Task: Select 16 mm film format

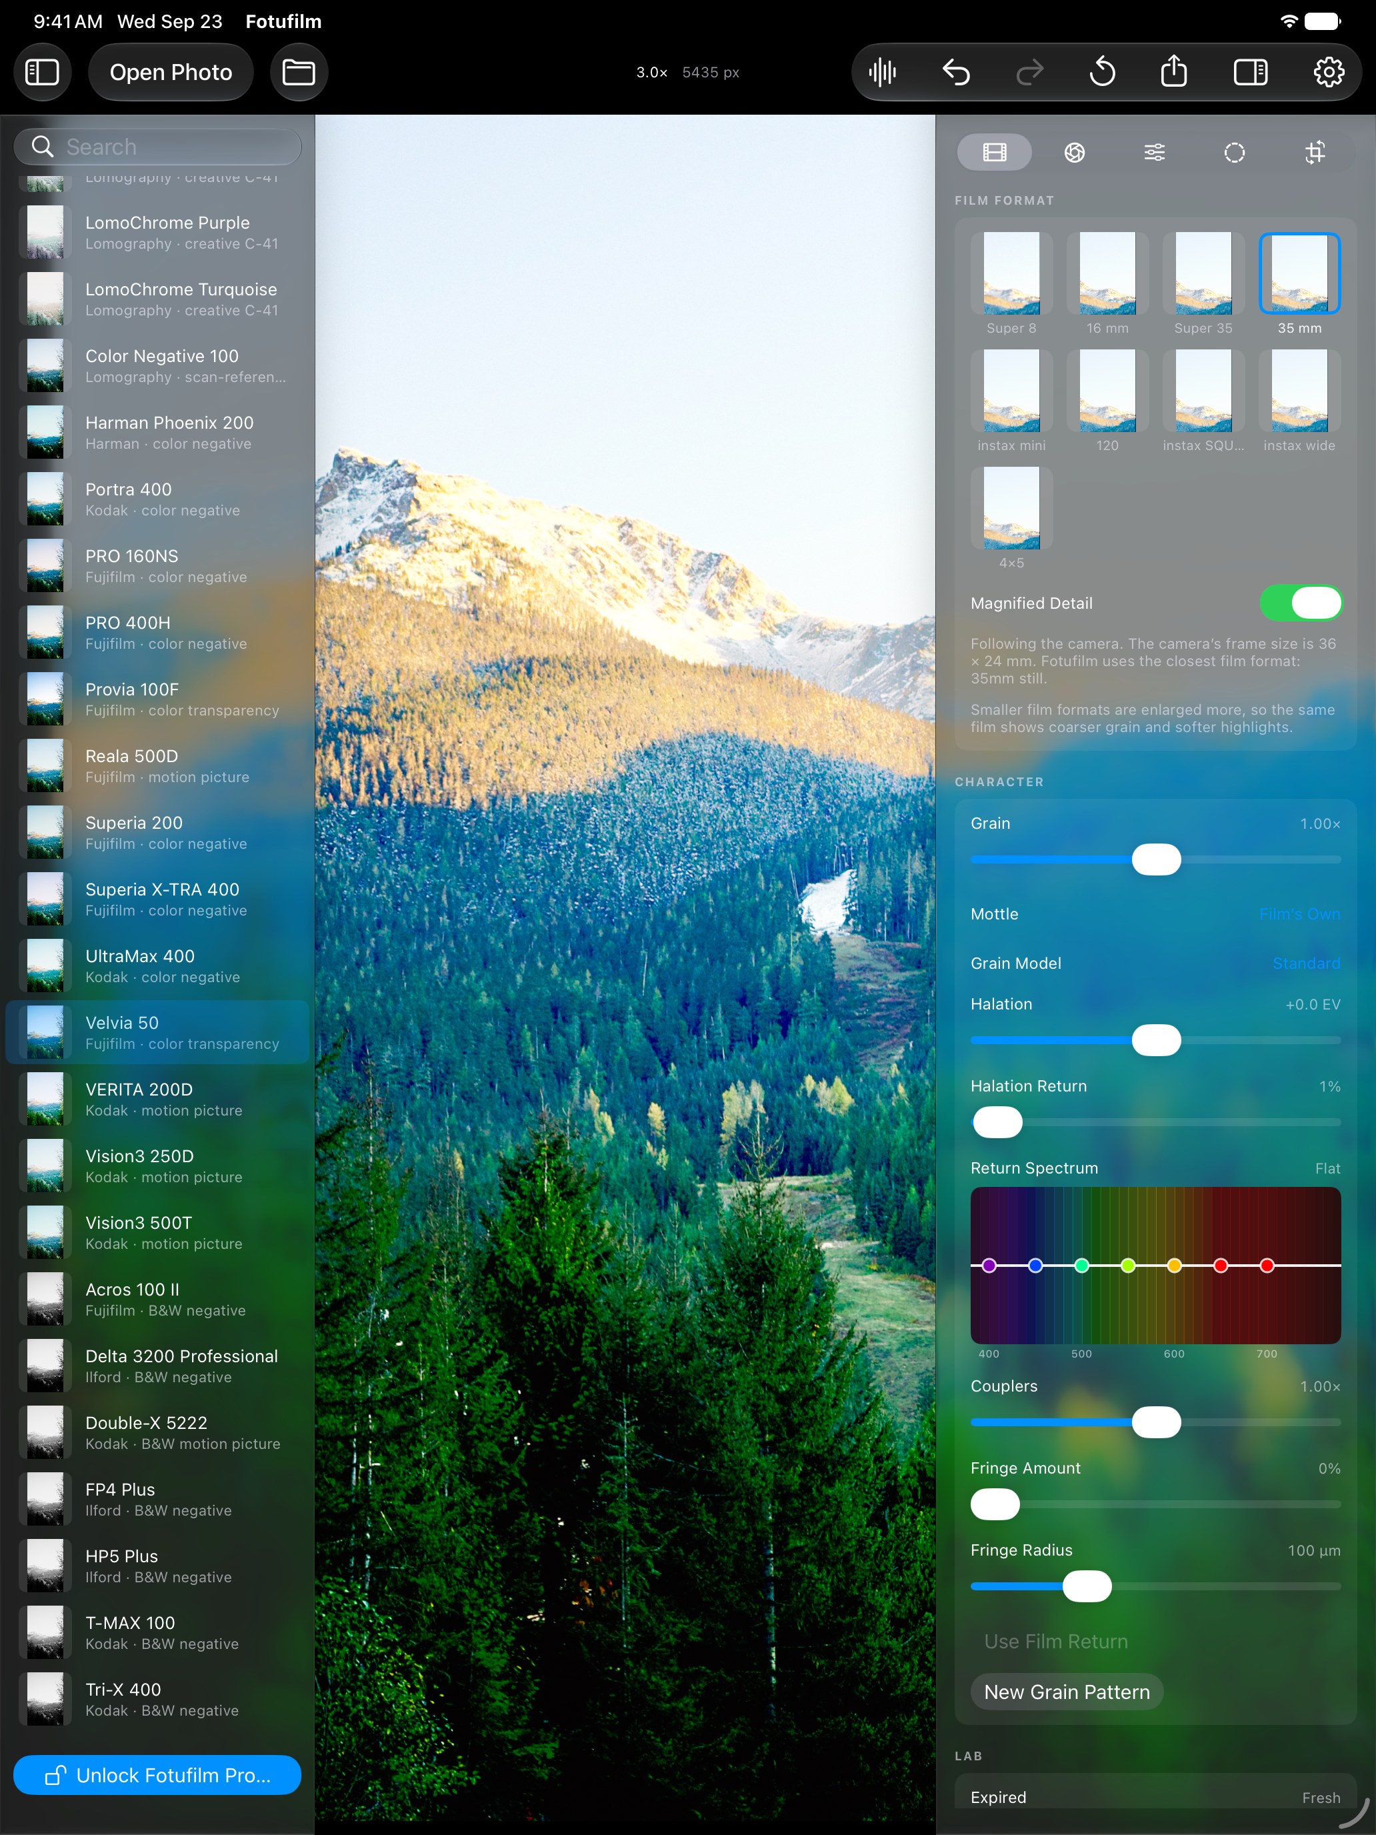Action: pos(1107,283)
